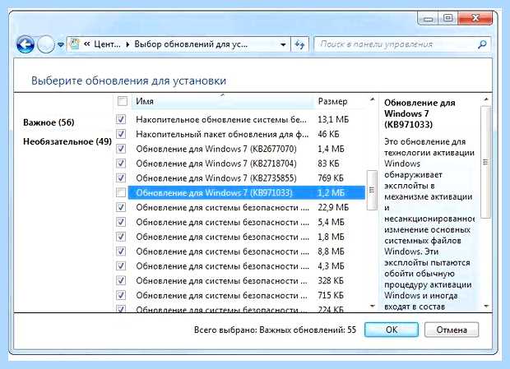The image size is (510, 369).
Task: Uncheck the KB2677070 update checkbox
Action: click(x=121, y=149)
